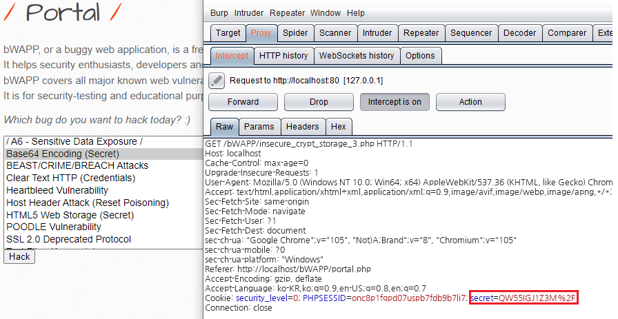Click the Cache-Control: max-age=0 line

[x=257, y=163]
